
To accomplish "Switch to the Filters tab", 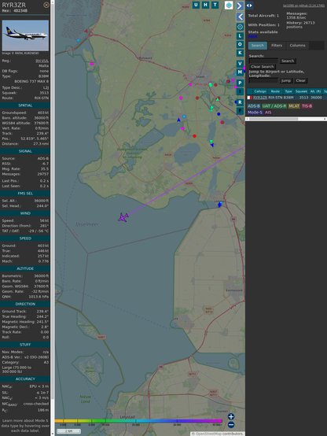I will (277, 46).
